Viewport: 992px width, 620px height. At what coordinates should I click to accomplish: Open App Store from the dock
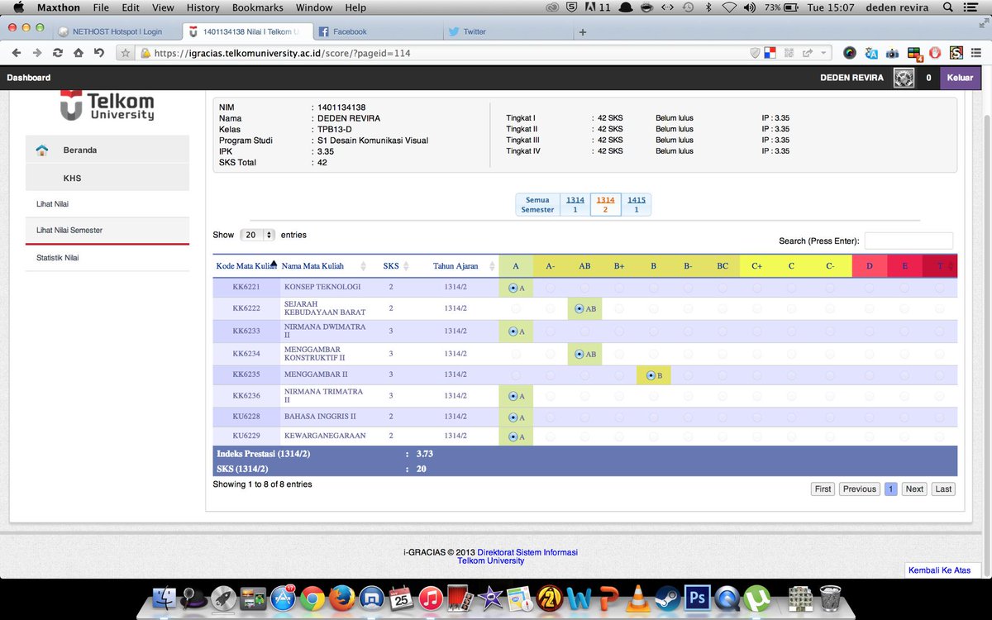click(x=284, y=598)
